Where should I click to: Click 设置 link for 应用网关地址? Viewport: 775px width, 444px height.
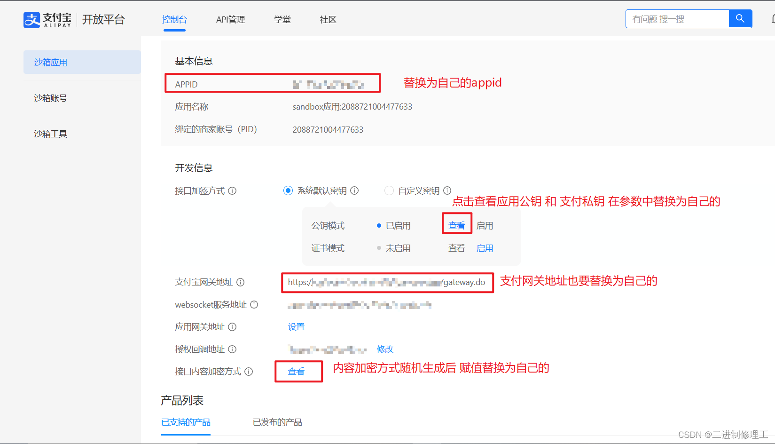coord(296,327)
